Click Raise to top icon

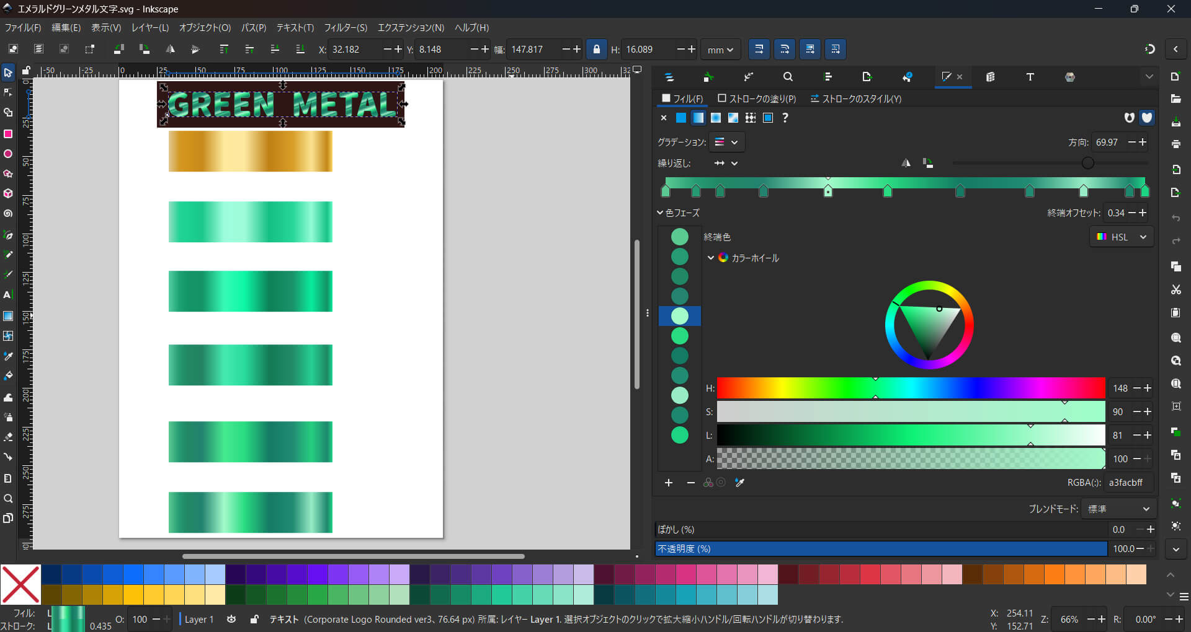coord(224,49)
